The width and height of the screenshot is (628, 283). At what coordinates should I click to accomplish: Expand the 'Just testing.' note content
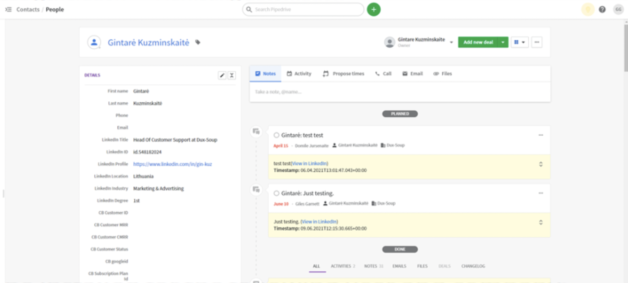[541, 222]
